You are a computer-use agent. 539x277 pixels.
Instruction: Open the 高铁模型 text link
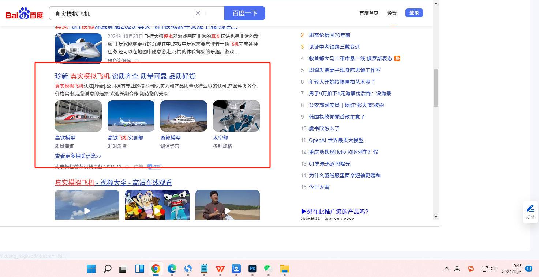[65, 138]
